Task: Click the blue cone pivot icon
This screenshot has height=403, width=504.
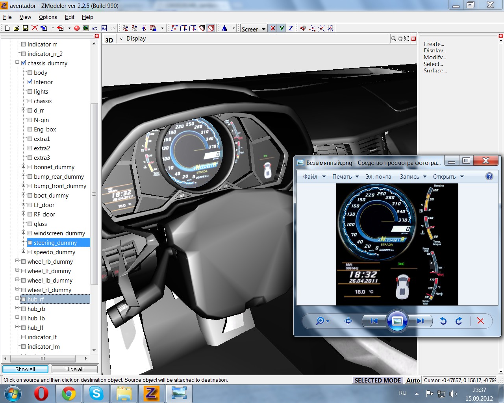Action: click(224, 28)
